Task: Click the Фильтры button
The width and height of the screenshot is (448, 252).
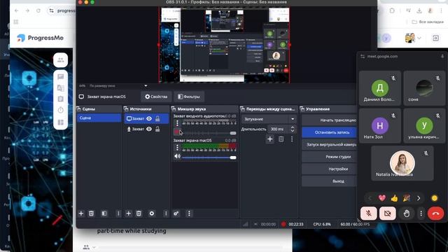Action: pyautogui.click(x=189, y=97)
